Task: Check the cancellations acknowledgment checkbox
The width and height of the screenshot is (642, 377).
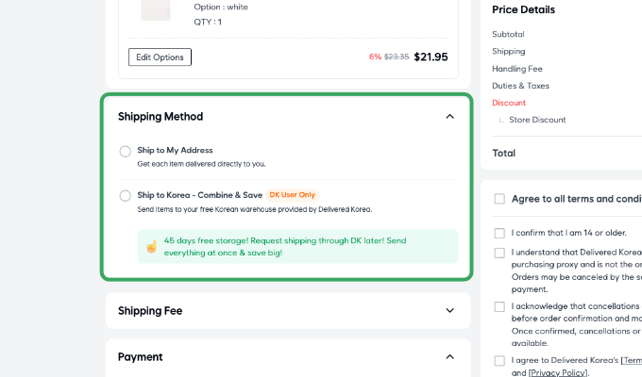Action: click(x=499, y=307)
